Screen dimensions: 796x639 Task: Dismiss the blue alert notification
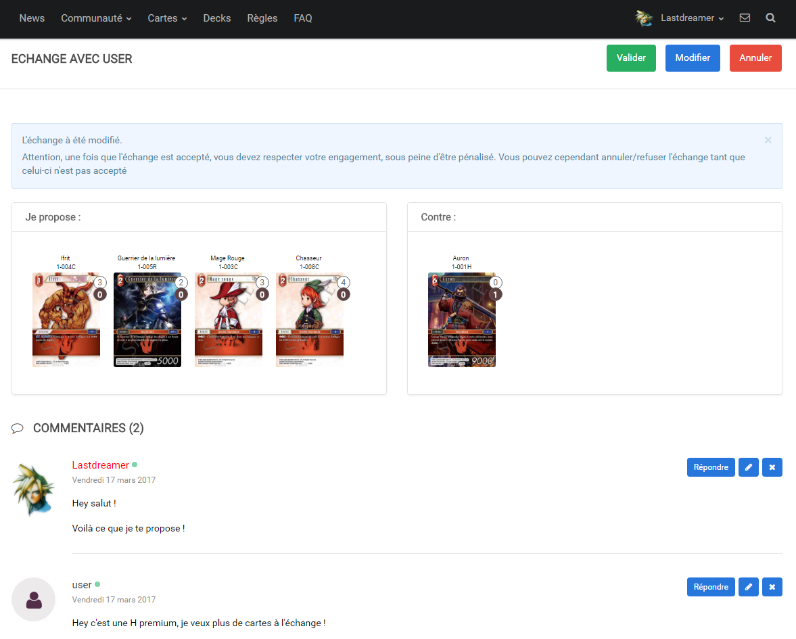pos(768,140)
